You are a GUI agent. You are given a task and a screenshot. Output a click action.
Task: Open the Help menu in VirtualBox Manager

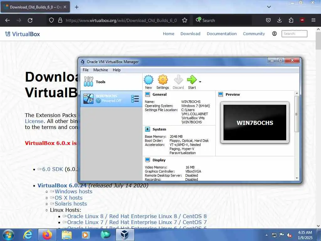117,70
